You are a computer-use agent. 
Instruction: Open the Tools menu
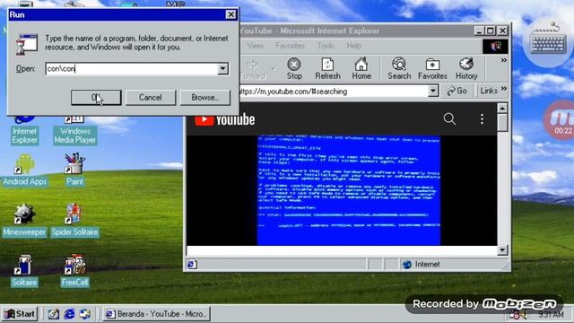point(326,46)
